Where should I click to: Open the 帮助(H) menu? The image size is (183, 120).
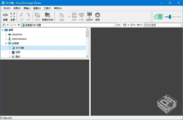coord(58,8)
